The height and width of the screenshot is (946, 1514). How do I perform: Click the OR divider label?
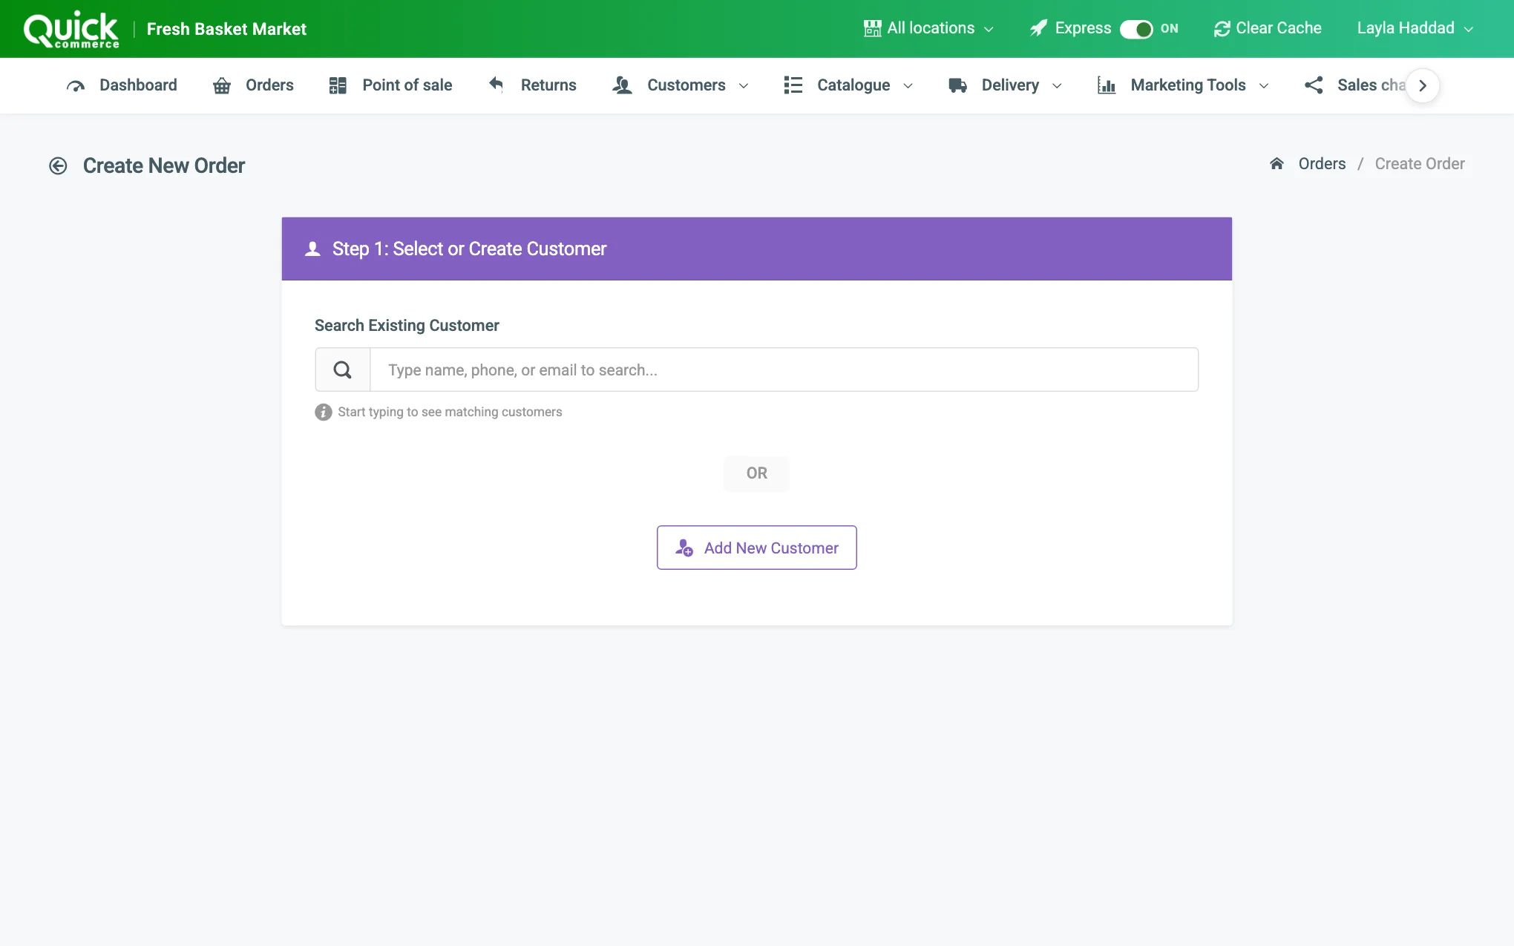click(757, 473)
